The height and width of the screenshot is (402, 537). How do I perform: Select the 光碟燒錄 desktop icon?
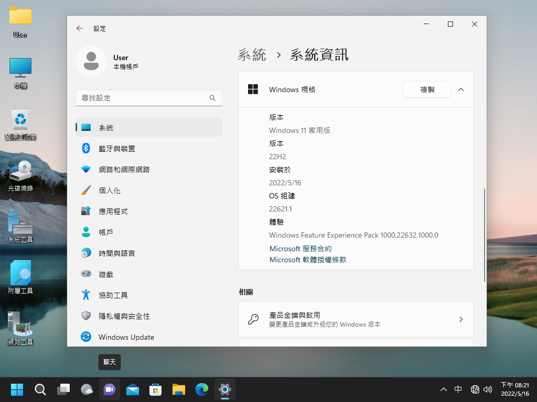(x=20, y=176)
